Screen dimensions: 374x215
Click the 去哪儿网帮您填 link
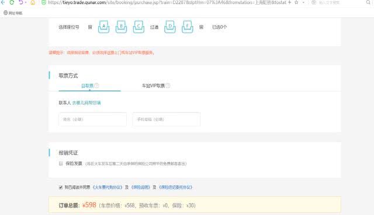pyautogui.click(x=86, y=103)
